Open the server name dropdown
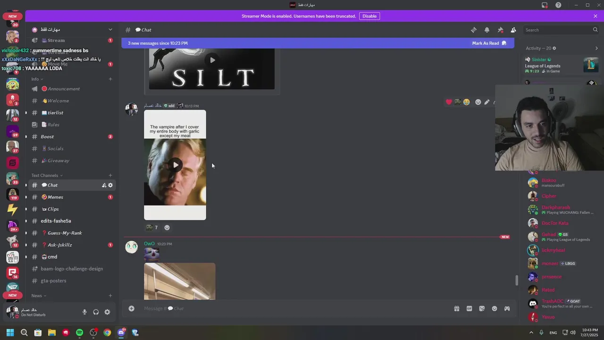The height and width of the screenshot is (340, 604). 72,29
